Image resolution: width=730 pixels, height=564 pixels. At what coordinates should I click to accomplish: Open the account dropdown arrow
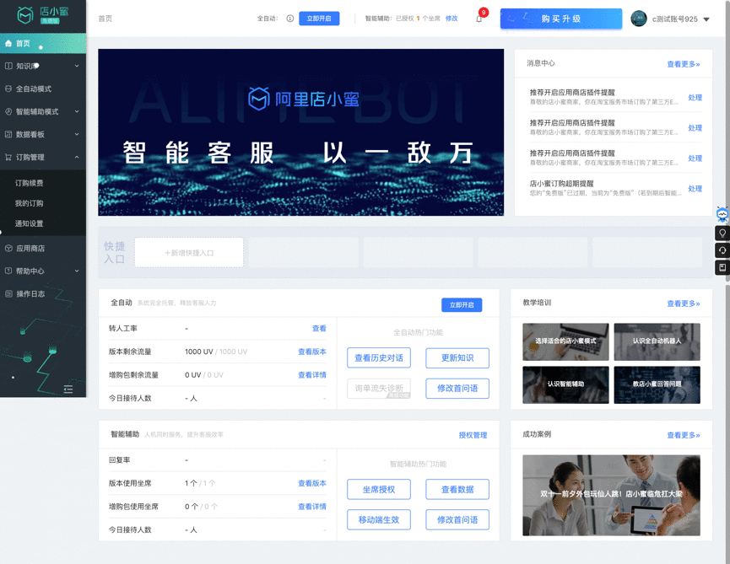tap(706, 19)
